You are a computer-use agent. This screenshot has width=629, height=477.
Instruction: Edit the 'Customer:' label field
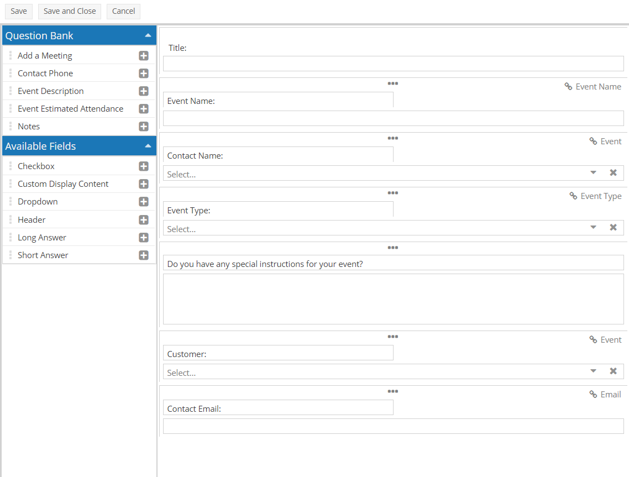[278, 353]
